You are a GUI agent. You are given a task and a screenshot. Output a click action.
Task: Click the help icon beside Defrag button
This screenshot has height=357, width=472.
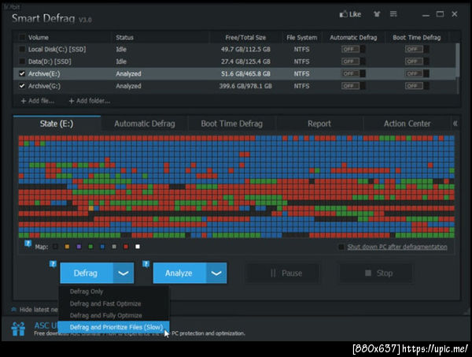click(x=53, y=264)
